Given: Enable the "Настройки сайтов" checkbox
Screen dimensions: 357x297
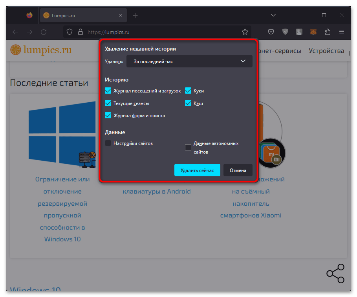Looking at the screenshot, I should point(108,143).
